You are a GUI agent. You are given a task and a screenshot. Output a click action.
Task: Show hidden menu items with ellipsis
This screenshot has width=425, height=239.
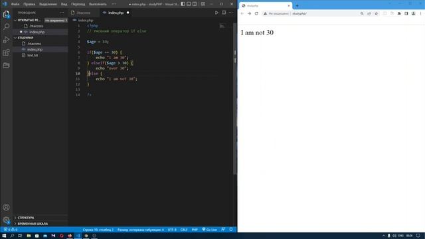114,5
